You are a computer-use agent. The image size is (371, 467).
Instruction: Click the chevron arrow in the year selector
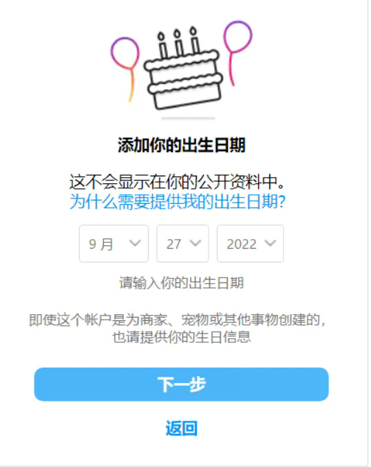(x=271, y=243)
